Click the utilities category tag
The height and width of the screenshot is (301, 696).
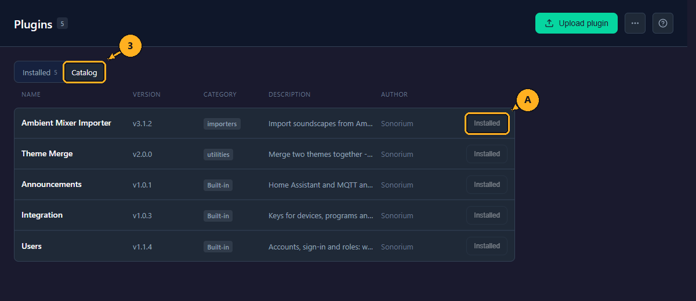pos(218,155)
